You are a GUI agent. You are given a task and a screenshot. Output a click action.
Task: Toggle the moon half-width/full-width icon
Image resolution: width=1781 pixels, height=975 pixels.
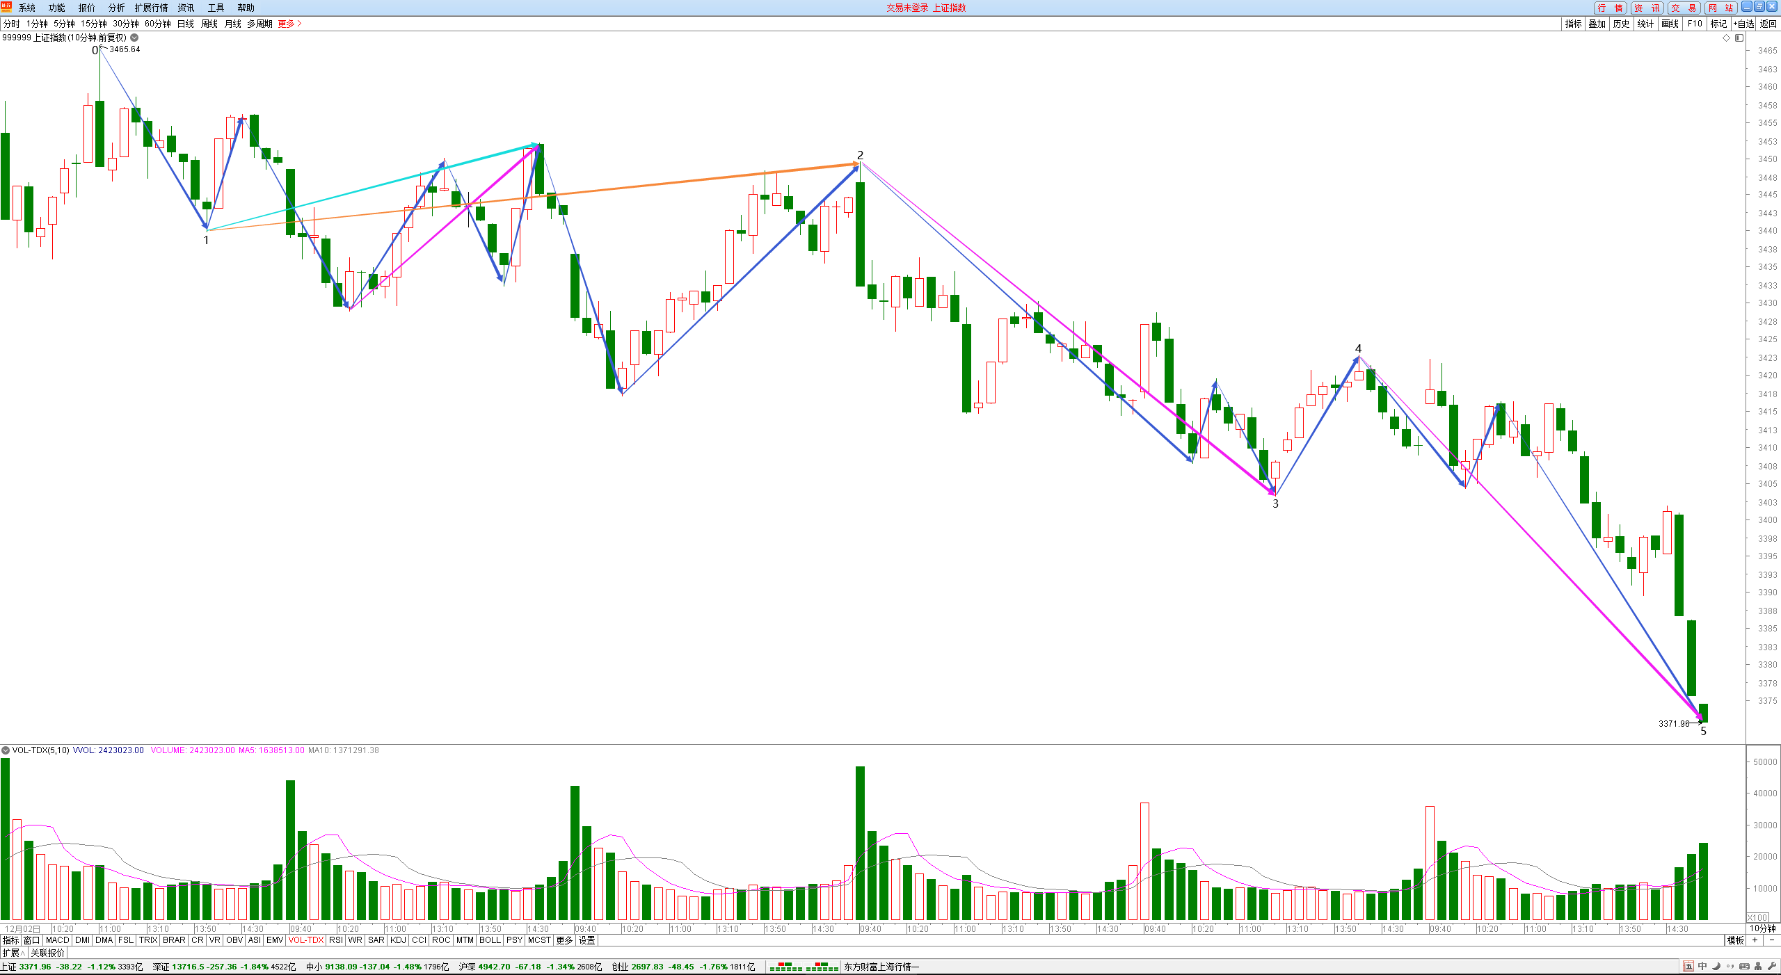coord(1716,967)
